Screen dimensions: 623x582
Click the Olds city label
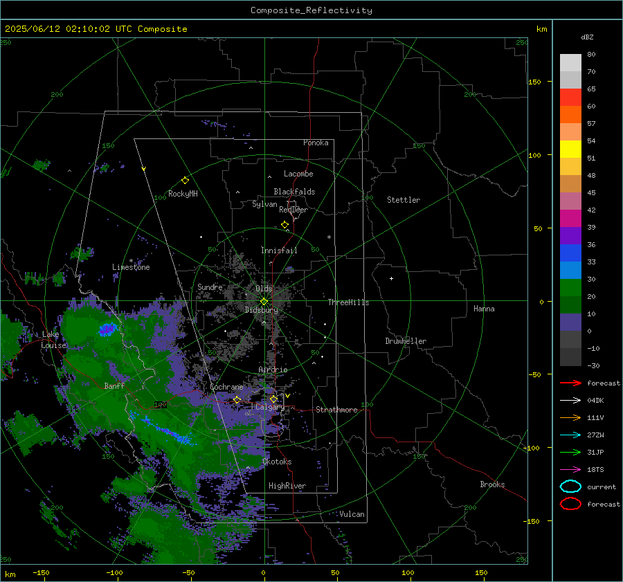264,289
